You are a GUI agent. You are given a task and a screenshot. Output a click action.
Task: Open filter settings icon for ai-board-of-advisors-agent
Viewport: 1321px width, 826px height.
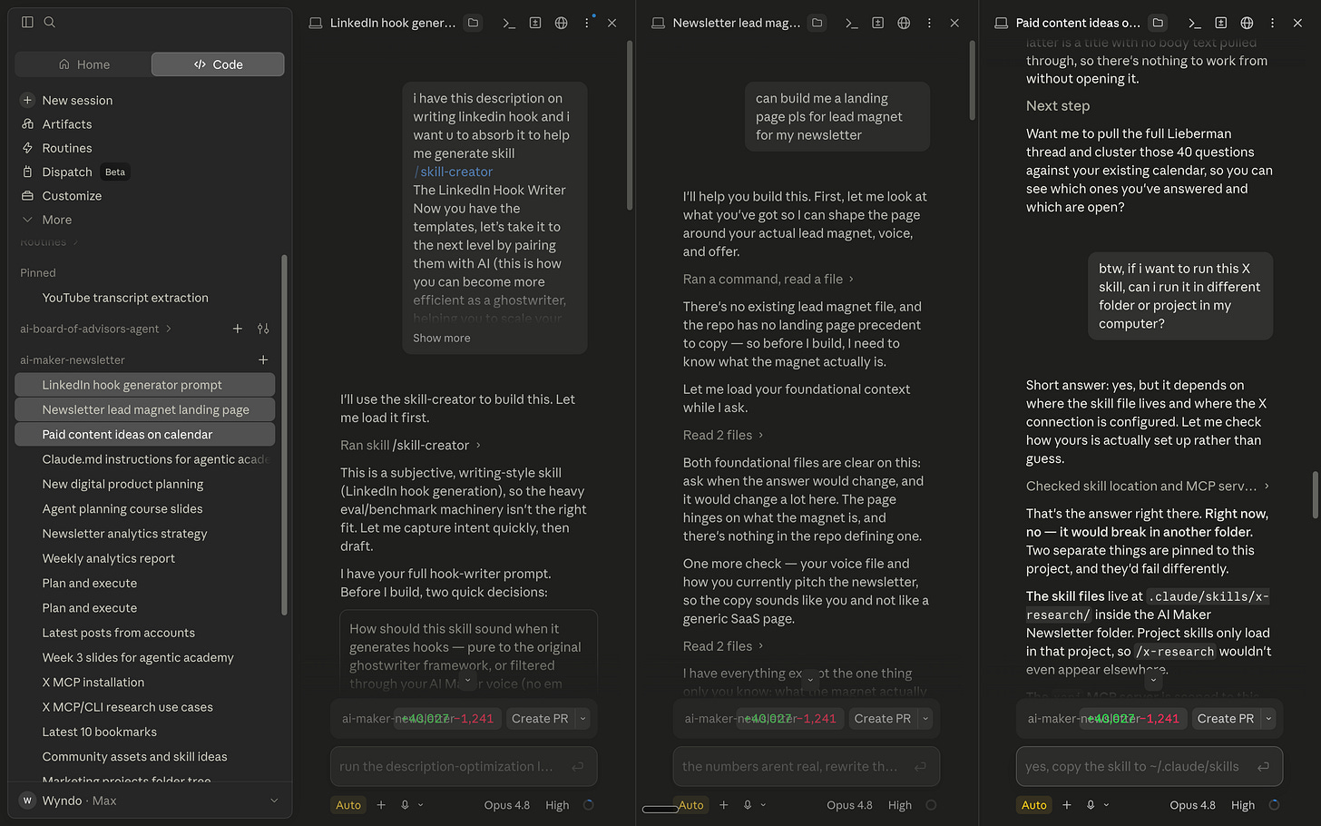click(263, 329)
